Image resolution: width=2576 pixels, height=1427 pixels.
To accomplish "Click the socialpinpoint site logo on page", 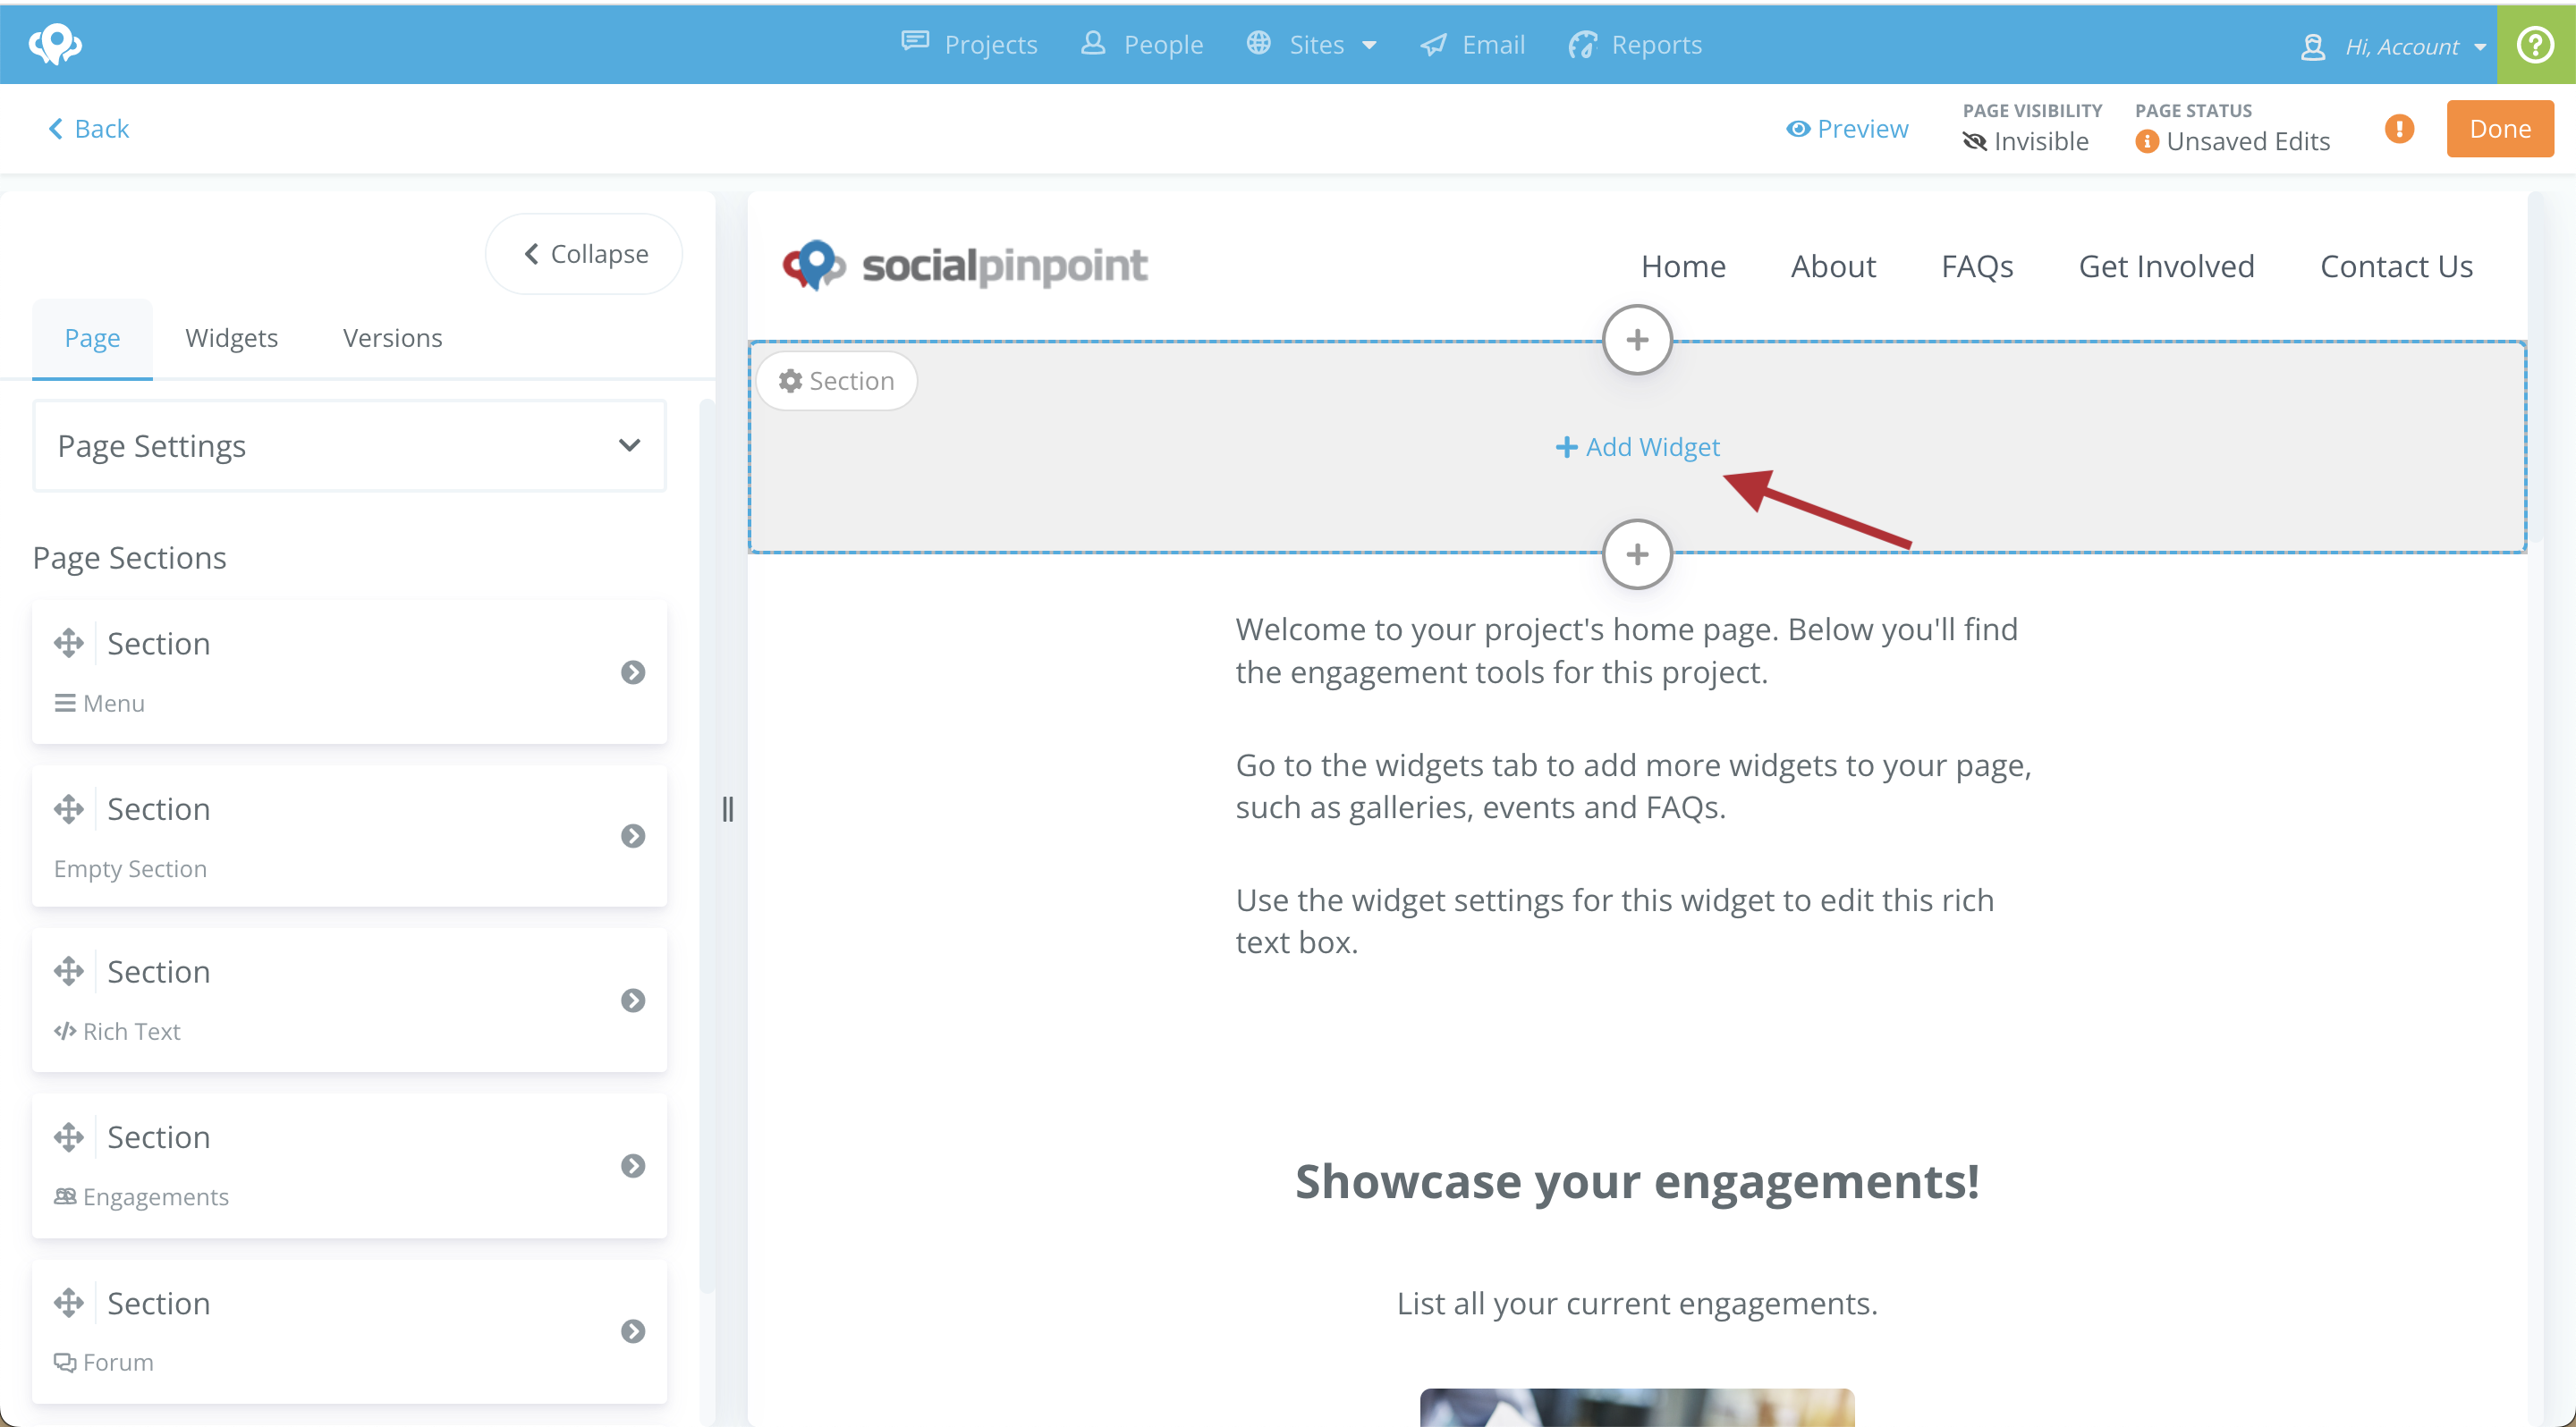I will pos(964,265).
